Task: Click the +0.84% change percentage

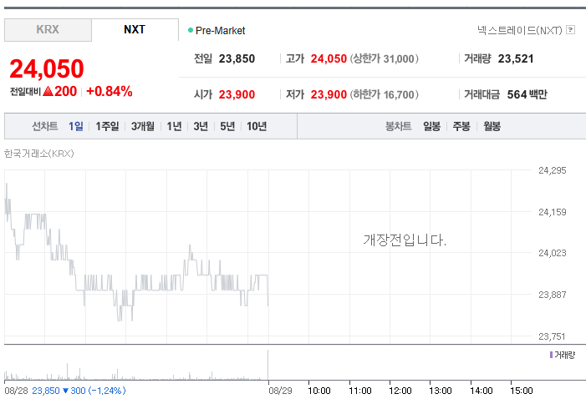Action: (110, 92)
